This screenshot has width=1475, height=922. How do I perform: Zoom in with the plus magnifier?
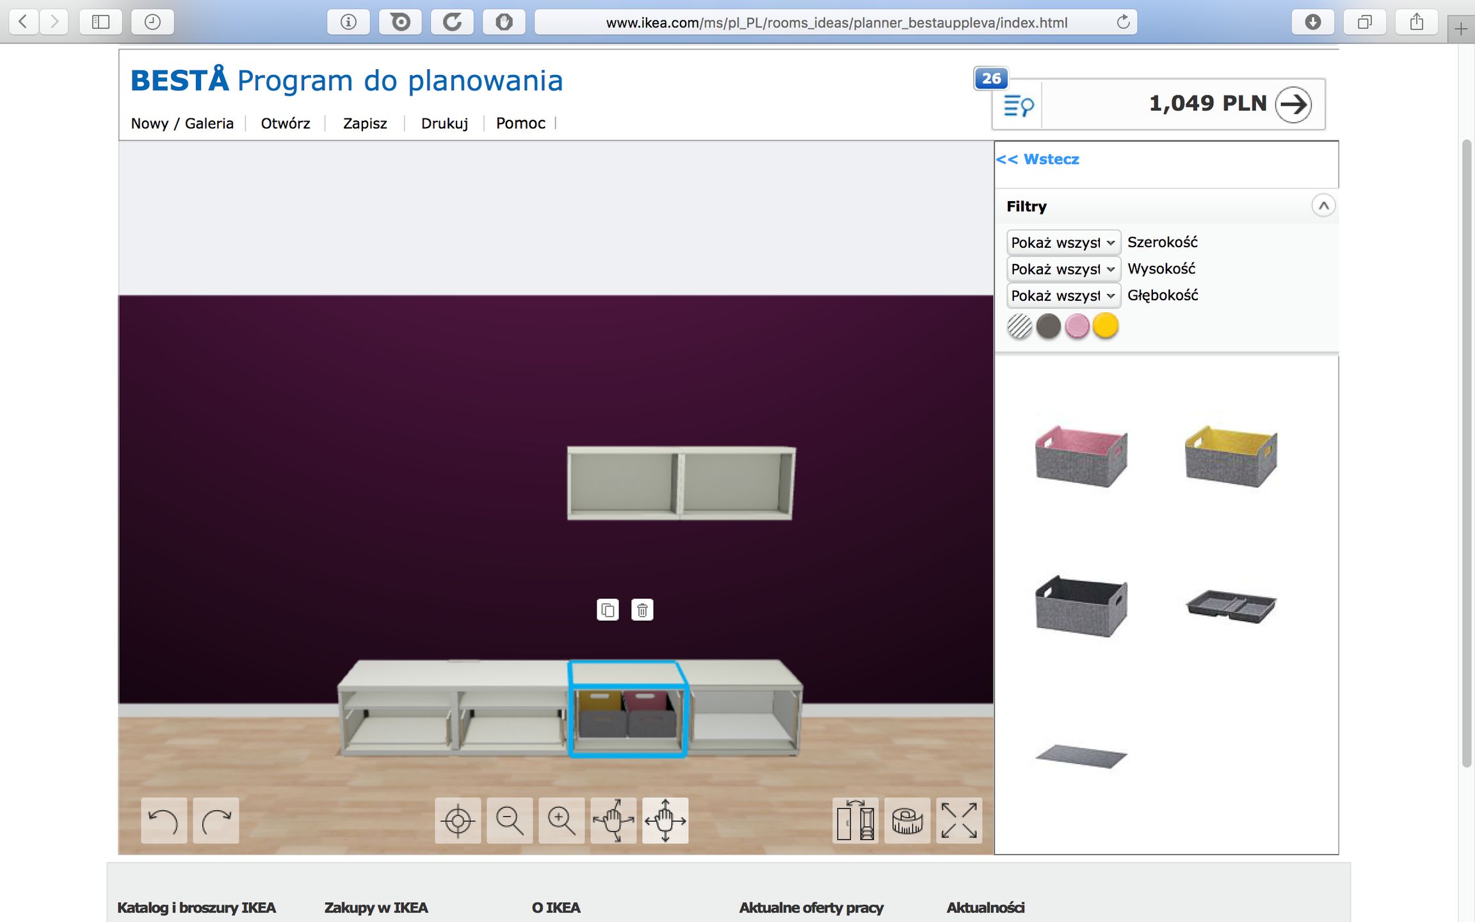coord(561,820)
